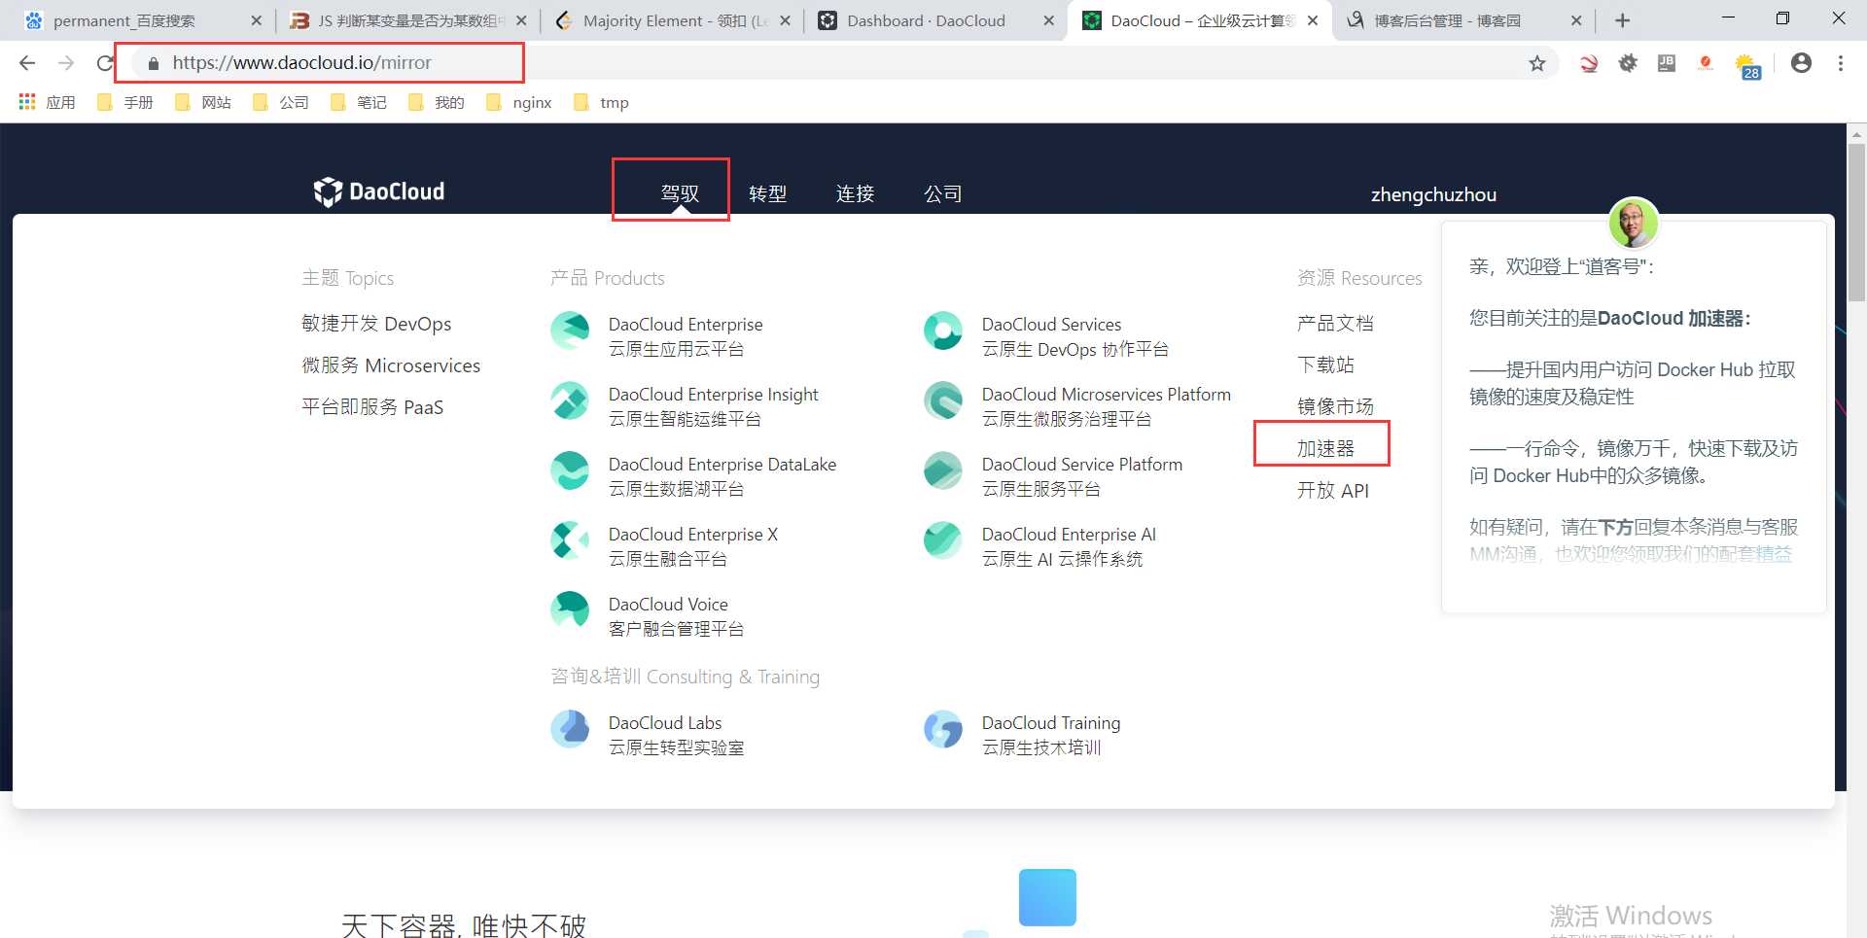Open Chrome three-dot menu
This screenshot has height=938, width=1867.
[1841, 63]
